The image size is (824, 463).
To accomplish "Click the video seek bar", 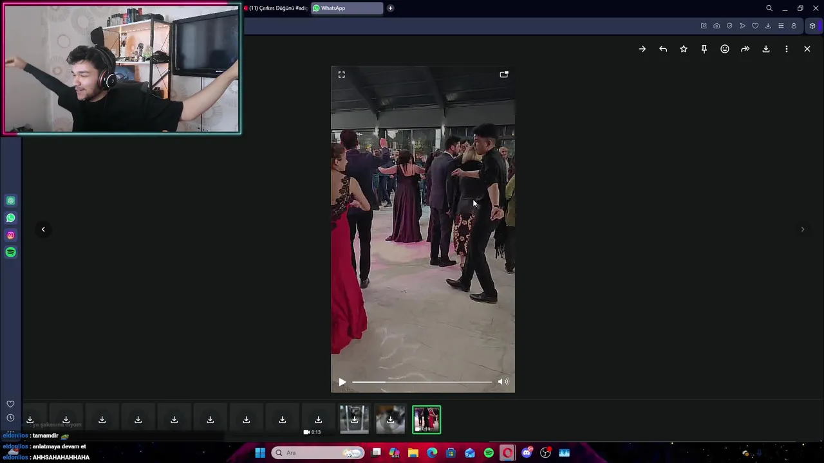I will [422, 382].
